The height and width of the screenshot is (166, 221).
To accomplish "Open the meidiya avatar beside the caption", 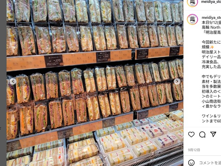I will [192, 19].
